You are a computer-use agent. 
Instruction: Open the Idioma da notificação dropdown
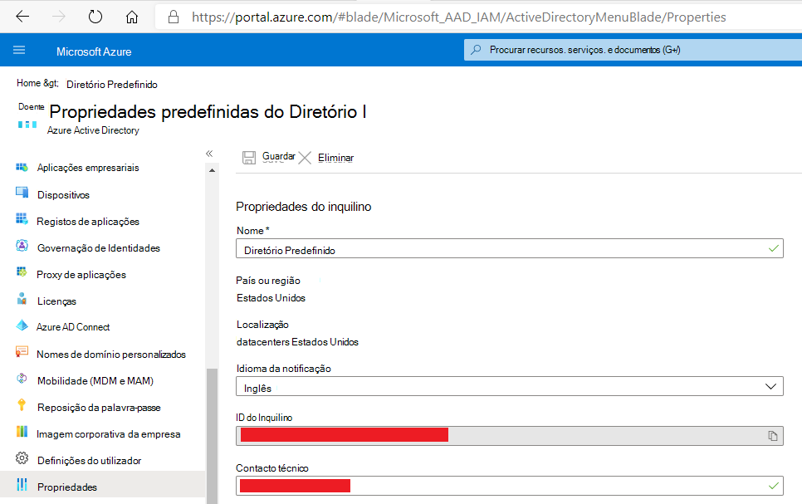[510, 386]
